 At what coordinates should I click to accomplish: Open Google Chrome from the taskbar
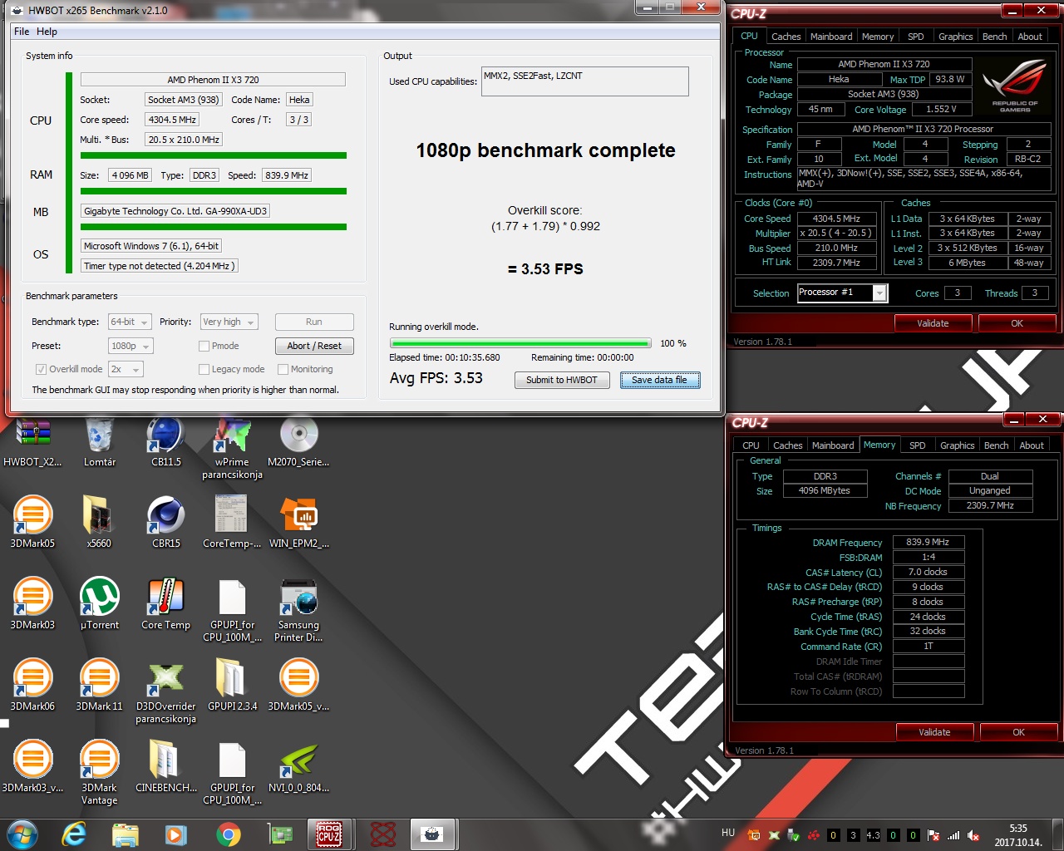coord(229,834)
